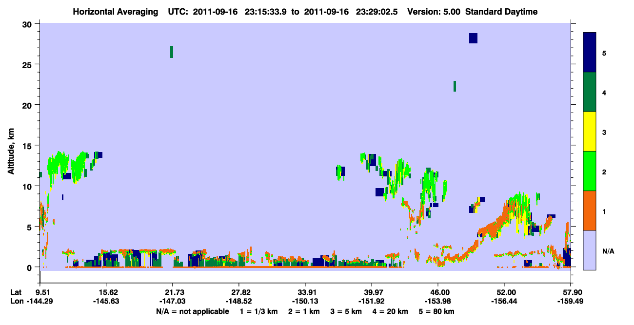Click the 'Altitude, km' axis label
Viewport: 634px width, 325px height.
pyautogui.click(x=11, y=152)
